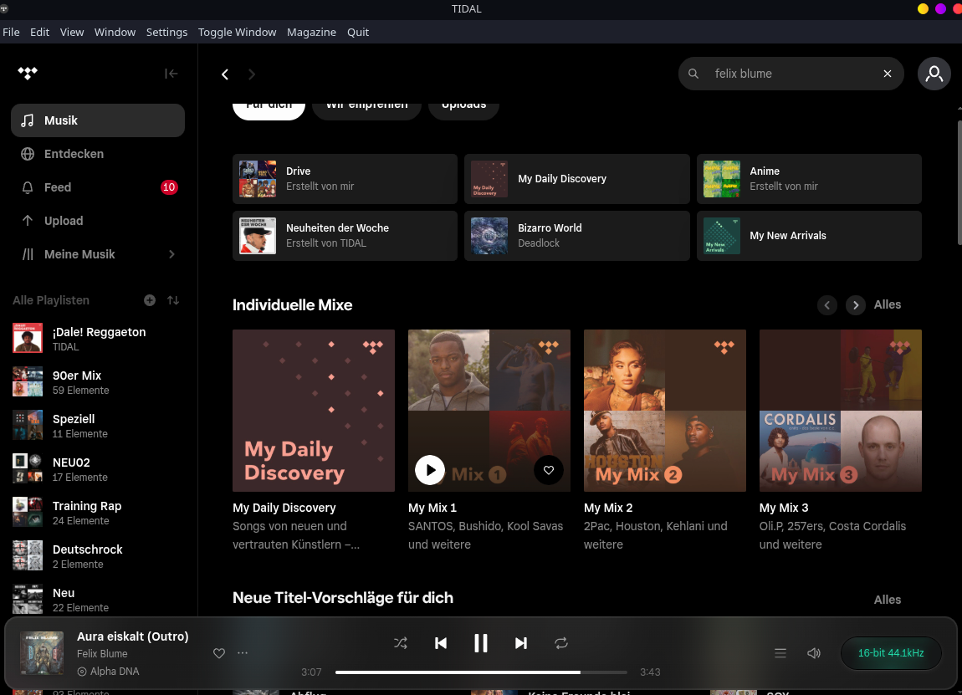View all Neue Titel-Vorschläge via Alles
Screen dimensions: 962x695
click(888, 600)
